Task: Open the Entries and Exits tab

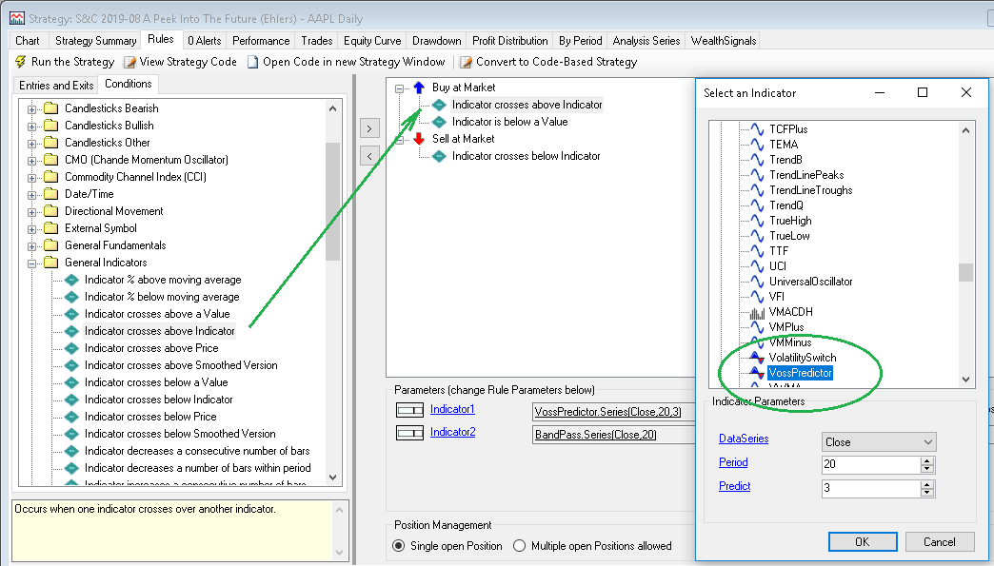Action: click(56, 85)
